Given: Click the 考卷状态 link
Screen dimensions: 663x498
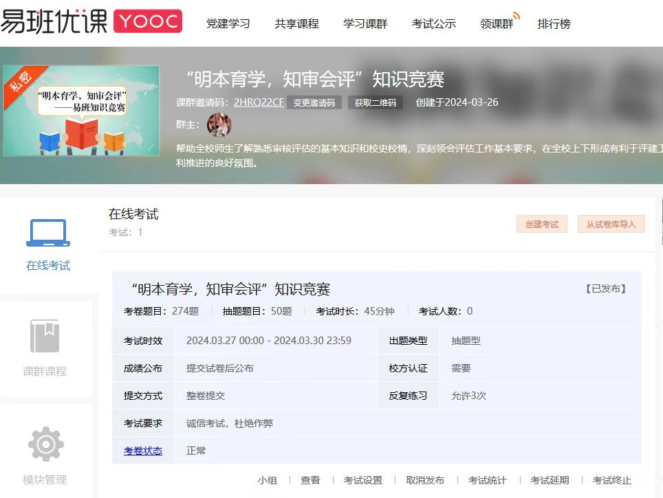Looking at the screenshot, I should click(x=143, y=451).
